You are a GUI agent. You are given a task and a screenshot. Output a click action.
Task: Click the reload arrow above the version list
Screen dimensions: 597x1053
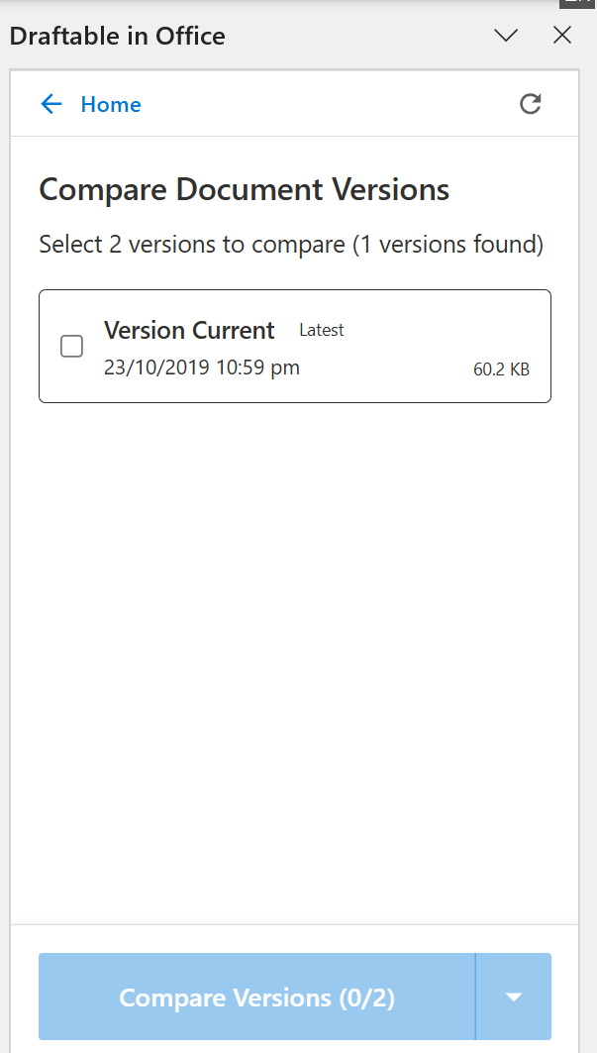[x=531, y=104]
